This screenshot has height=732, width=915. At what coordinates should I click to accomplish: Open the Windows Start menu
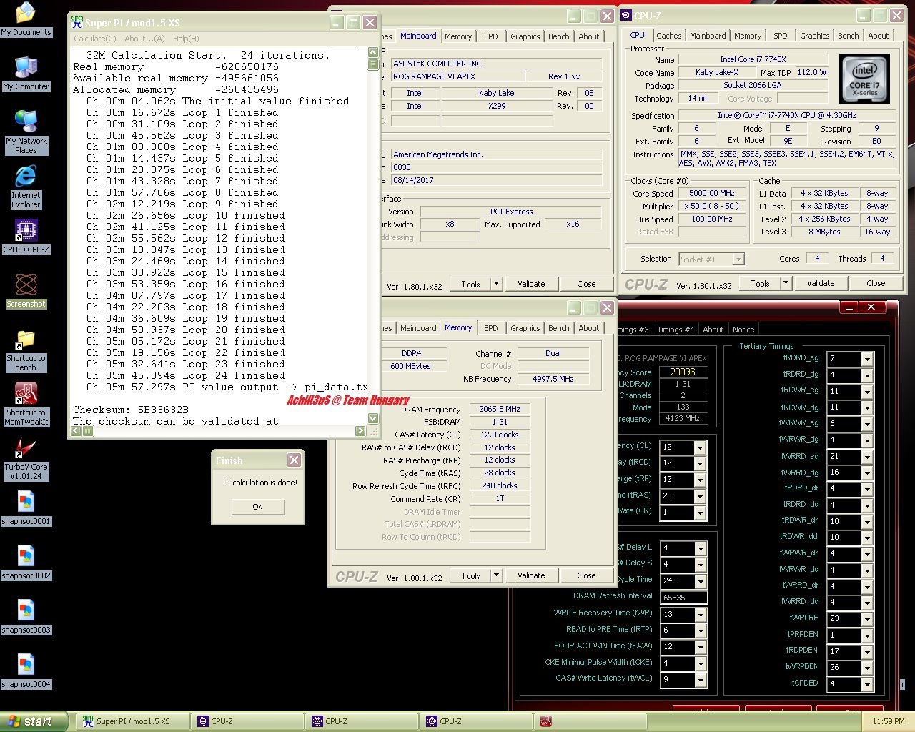34,721
